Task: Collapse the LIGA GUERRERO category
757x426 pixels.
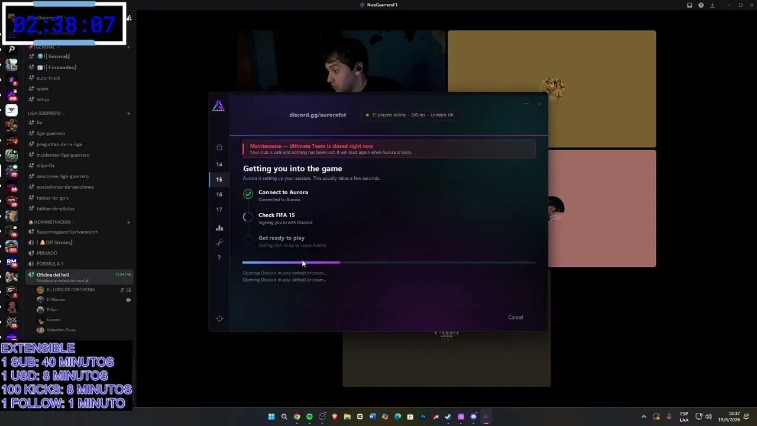Action: [46, 113]
